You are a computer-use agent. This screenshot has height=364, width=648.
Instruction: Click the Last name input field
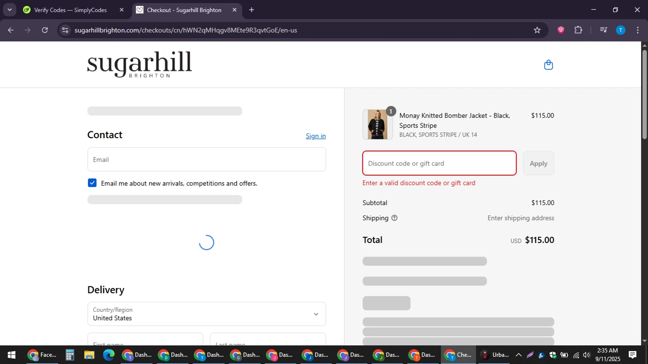[x=268, y=339]
